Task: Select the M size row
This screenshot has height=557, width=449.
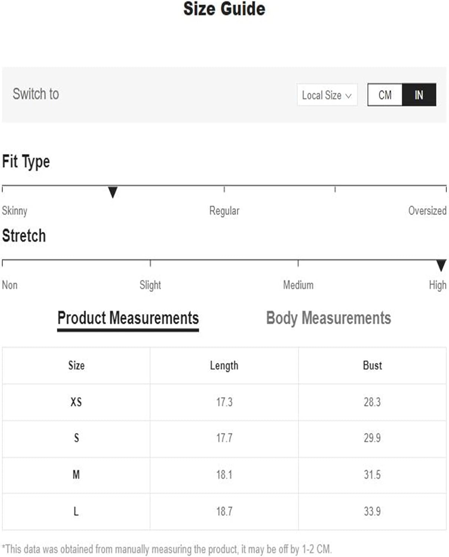Action: click(x=224, y=475)
